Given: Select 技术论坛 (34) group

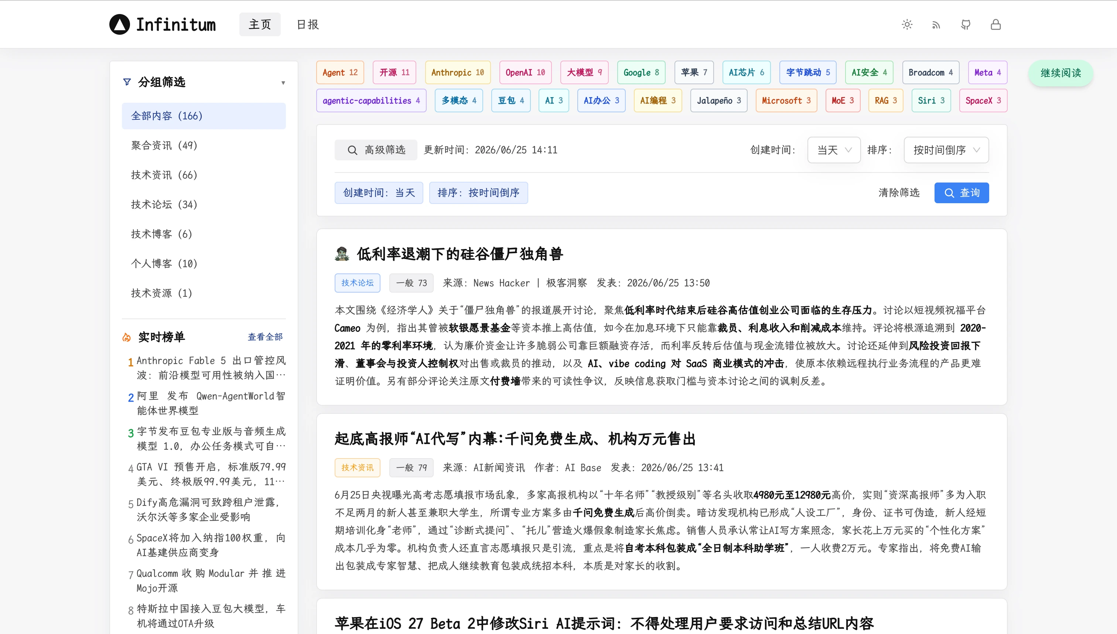Looking at the screenshot, I should tap(204, 205).
